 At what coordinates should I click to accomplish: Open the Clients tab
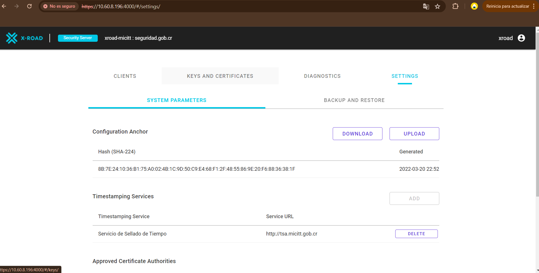coord(125,76)
